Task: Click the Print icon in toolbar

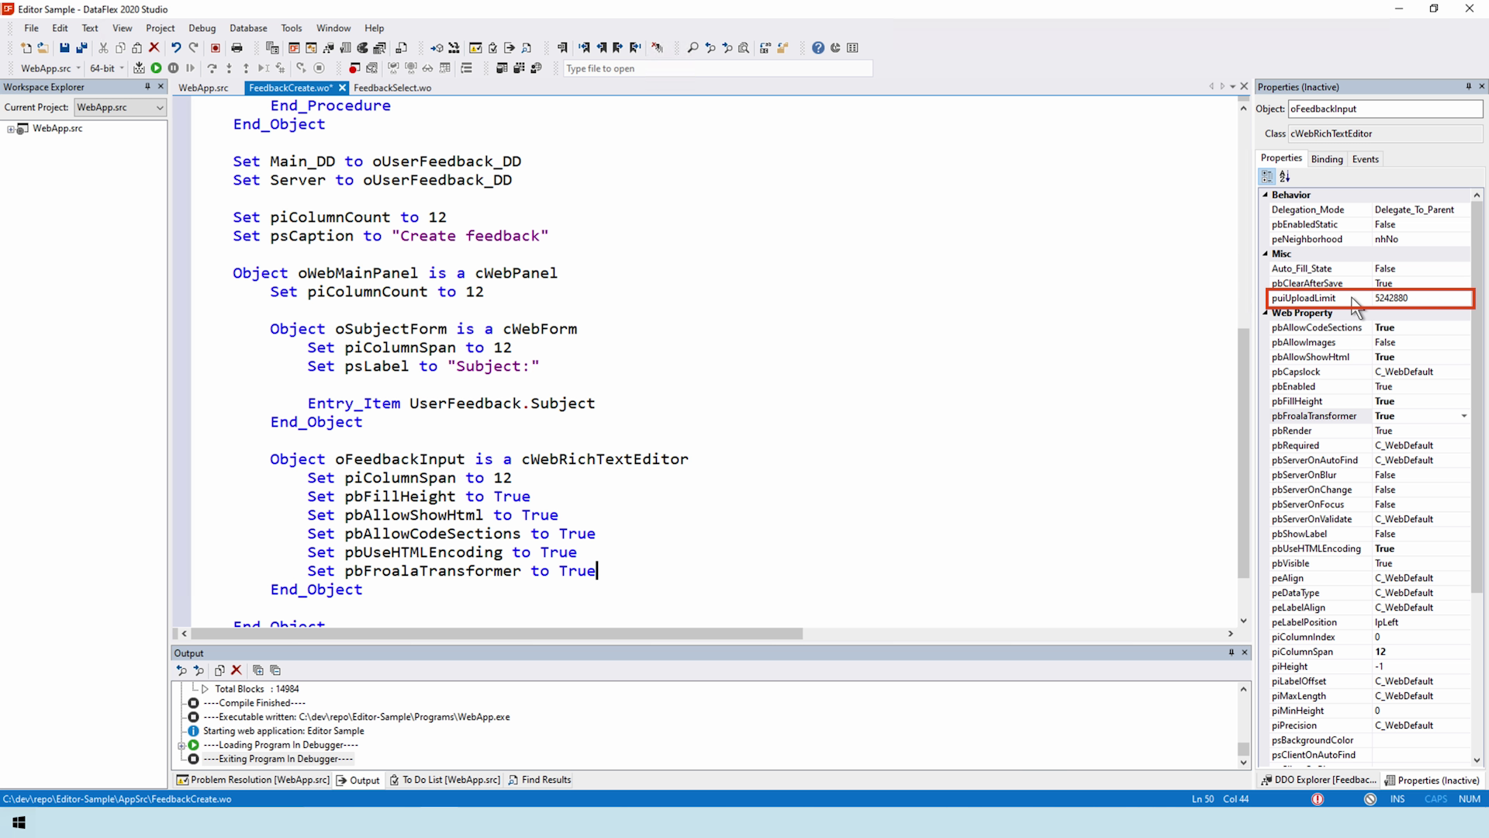Action: [237, 48]
